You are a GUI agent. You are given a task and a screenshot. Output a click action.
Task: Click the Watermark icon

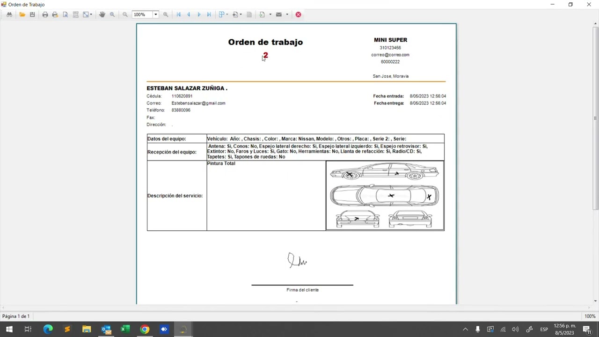click(249, 15)
